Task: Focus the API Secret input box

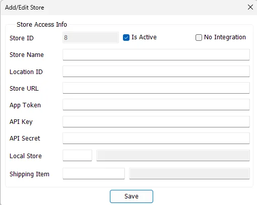Action: coord(156,139)
